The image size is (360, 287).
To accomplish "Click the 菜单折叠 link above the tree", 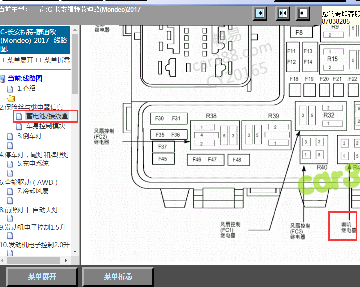I will pos(57,60).
